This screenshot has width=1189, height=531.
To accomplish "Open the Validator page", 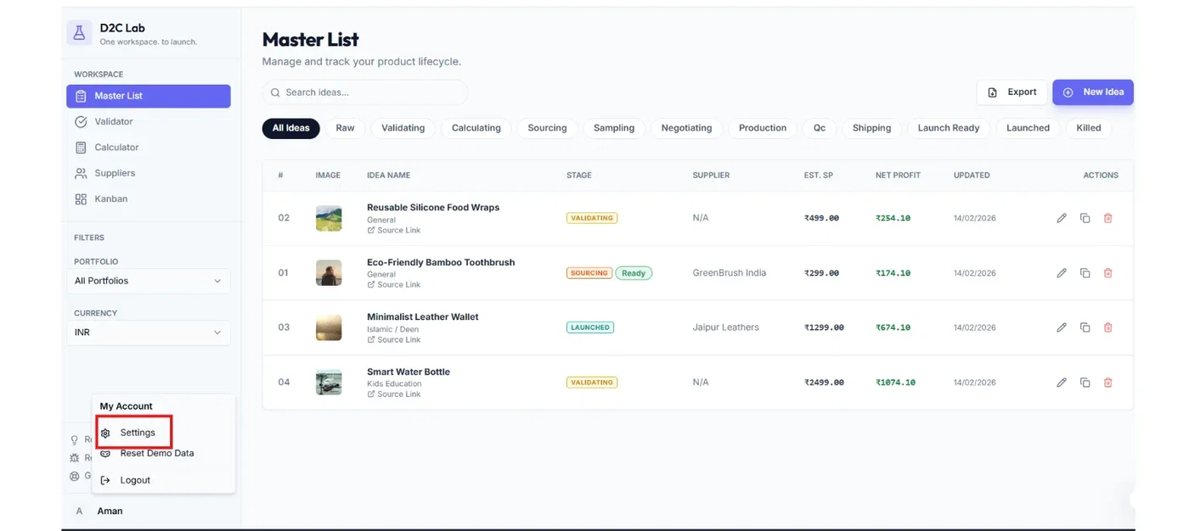I will [x=113, y=121].
